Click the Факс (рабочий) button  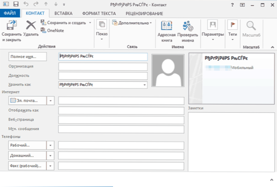pyautogui.click(x=27, y=166)
